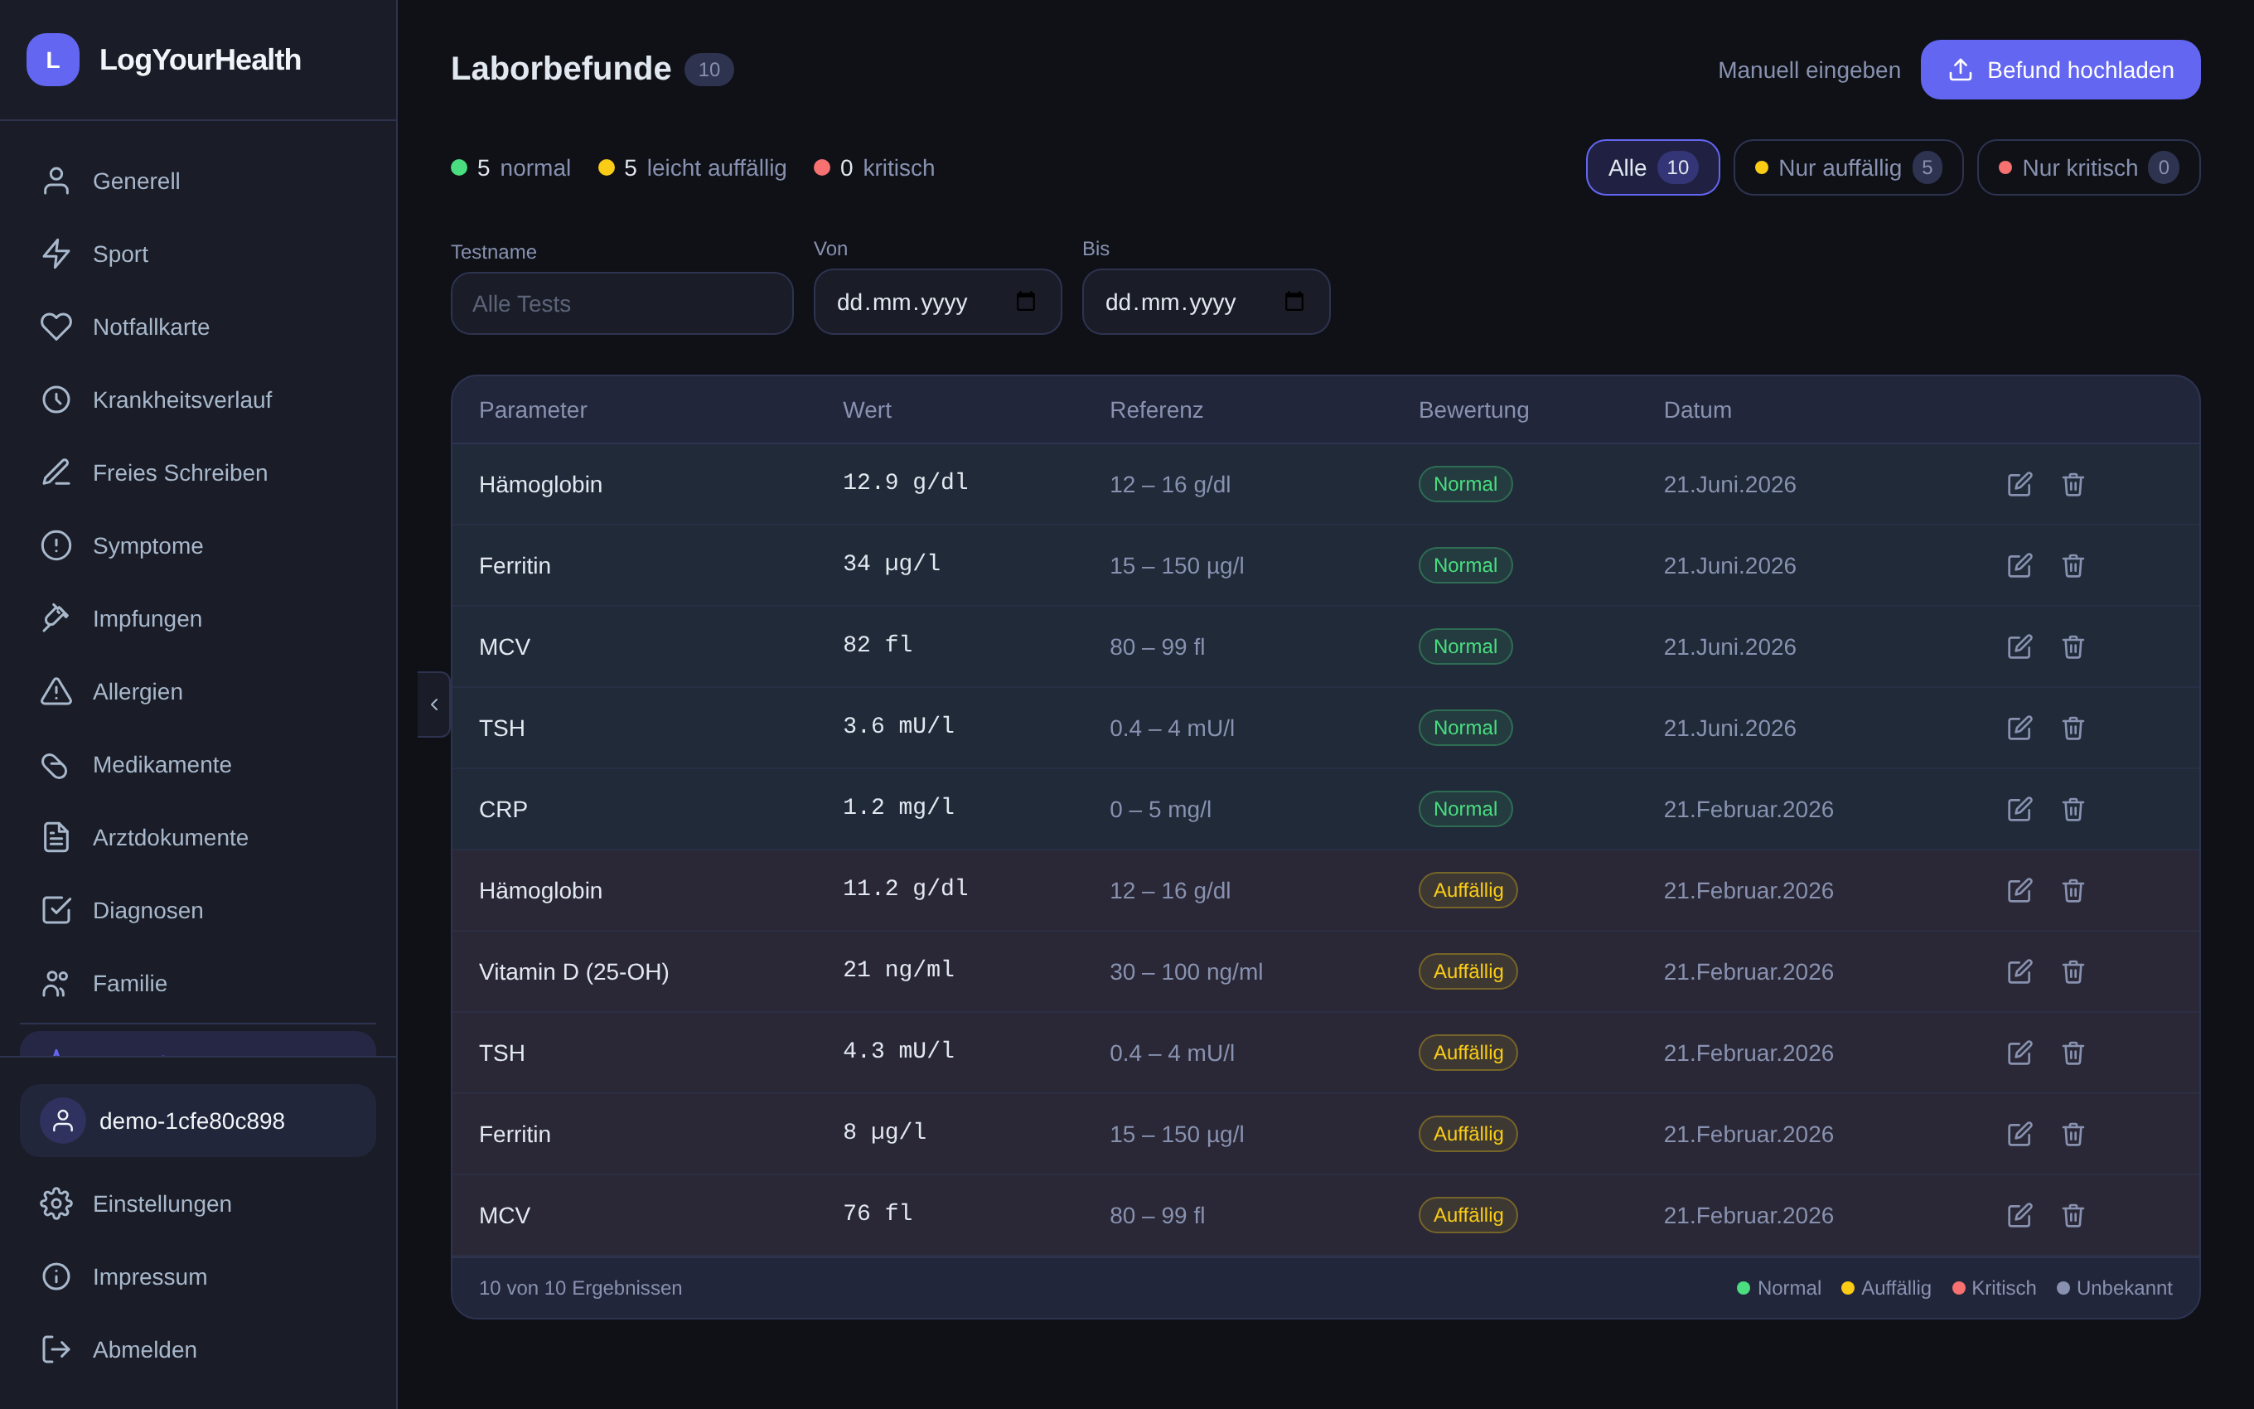
Task: Edit the Hämoglobin 11.2 g/dl entry
Action: pyautogui.click(x=2019, y=890)
